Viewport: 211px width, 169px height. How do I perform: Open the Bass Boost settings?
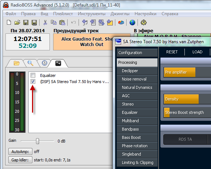click(x=137, y=137)
